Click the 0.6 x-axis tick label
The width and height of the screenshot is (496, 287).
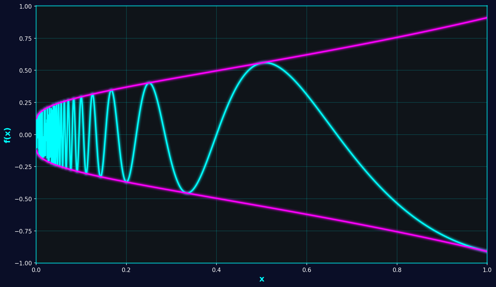pyautogui.click(x=306, y=270)
